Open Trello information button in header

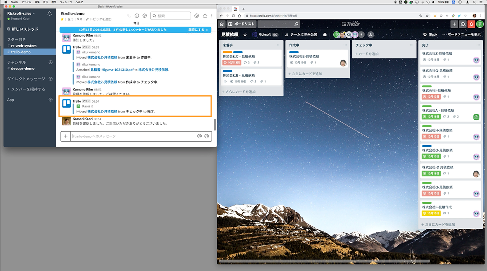coord(463,24)
